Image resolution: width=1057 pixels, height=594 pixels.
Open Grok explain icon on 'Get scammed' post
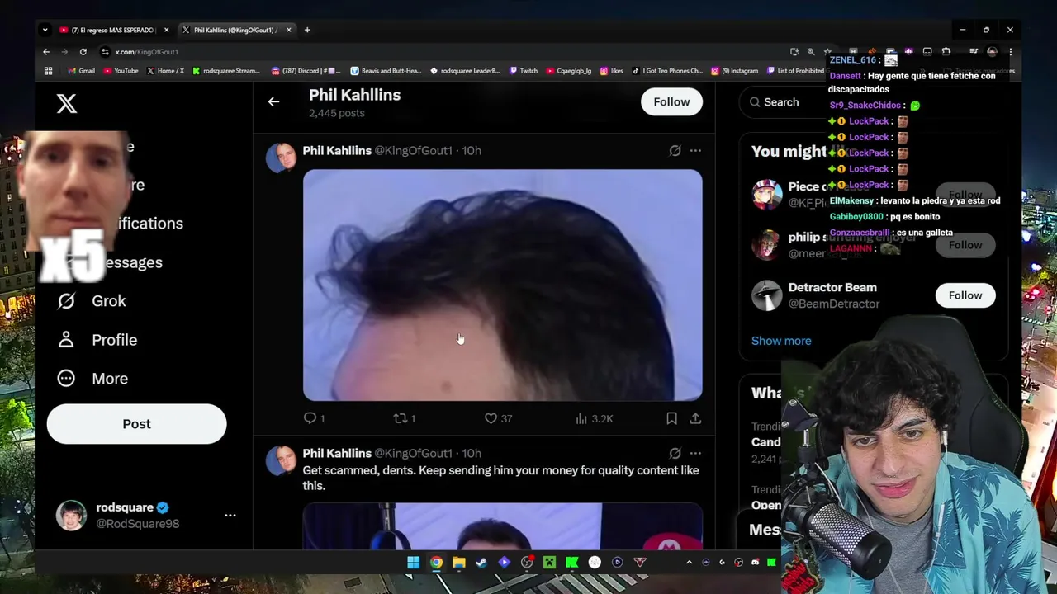[x=675, y=453]
